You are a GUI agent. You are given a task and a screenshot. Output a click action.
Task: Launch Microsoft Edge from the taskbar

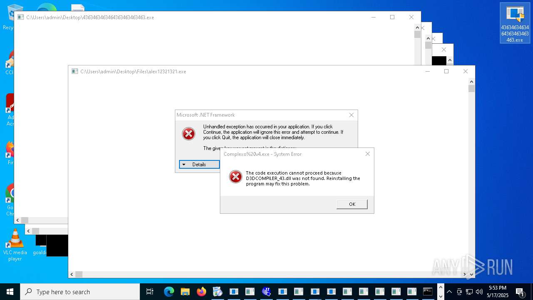tap(169, 292)
